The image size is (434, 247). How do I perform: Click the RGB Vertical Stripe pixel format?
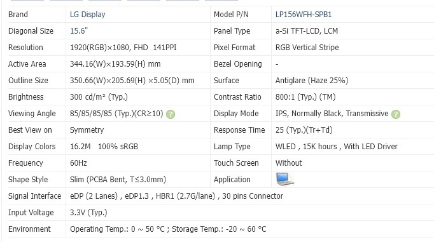click(307, 48)
